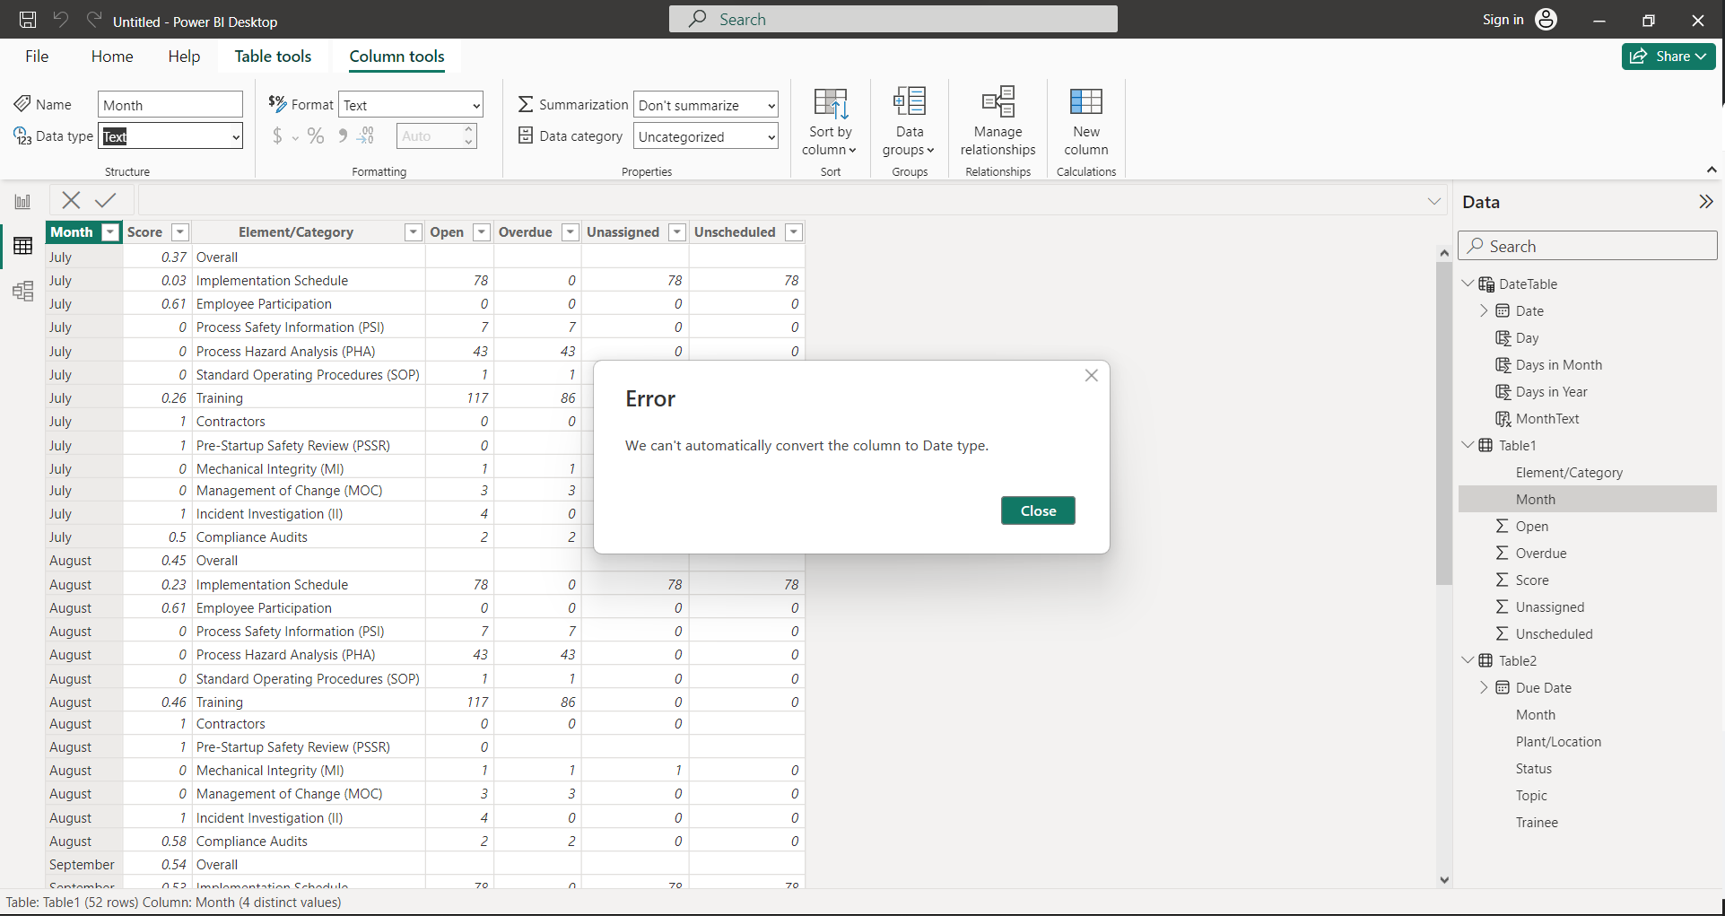The height and width of the screenshot is (916, 1725).
Task: Collapse the DateTable tree node
Action: pos(1468,284)
